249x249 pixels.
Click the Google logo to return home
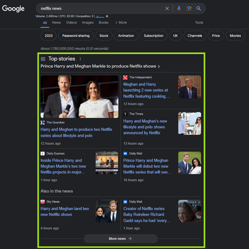pos(13,9)
